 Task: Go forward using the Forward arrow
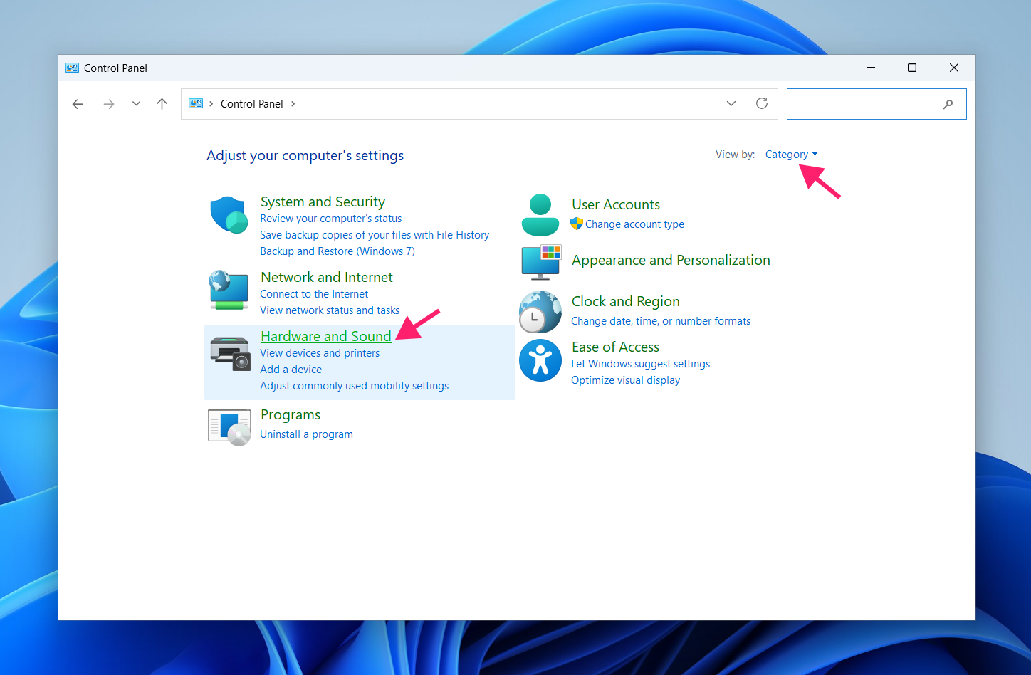(x=108, y=104)
